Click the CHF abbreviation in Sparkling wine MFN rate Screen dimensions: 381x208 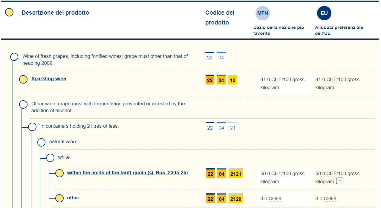pos(276,80)
